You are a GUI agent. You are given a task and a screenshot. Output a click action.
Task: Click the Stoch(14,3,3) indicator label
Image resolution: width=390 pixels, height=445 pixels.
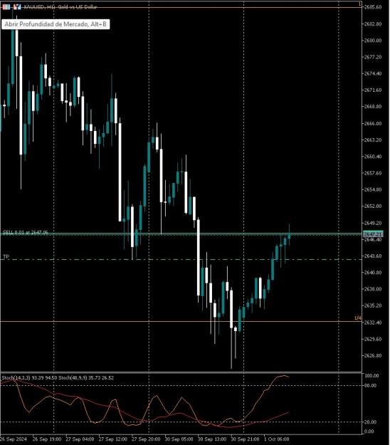click(16, 378)
